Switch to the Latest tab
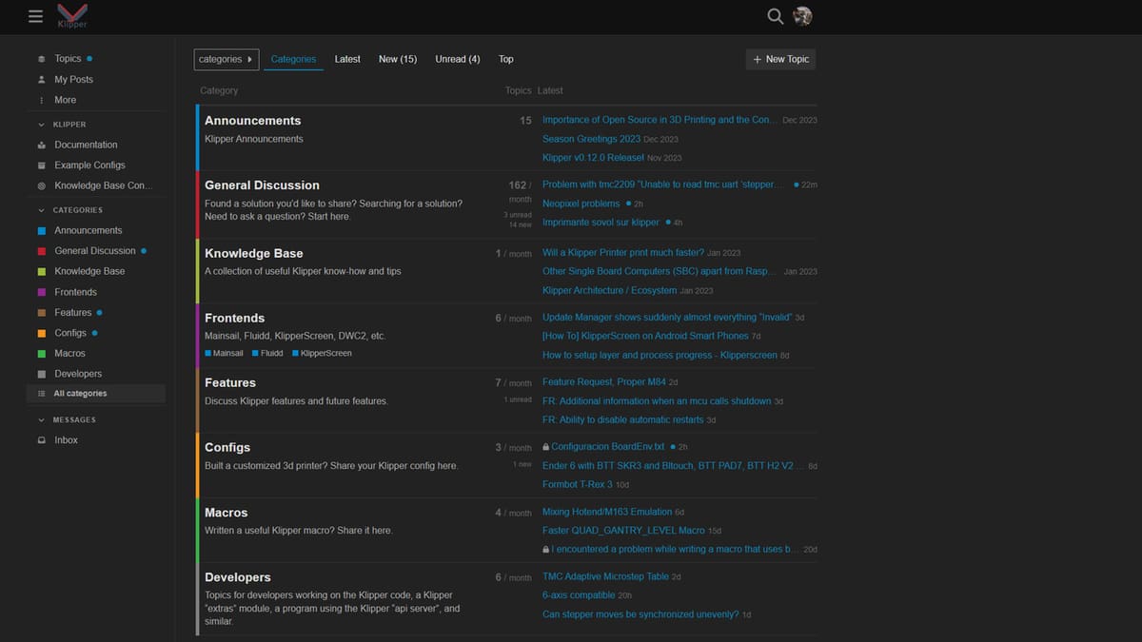The height and width of the screenshot is (642, 1142). coord(347,59)
